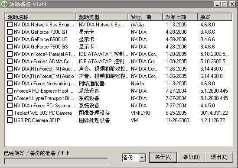Check the Teclast WE 303 PC Camera checkbox
The image size is (238, 168).
click(x=10, y=113)
